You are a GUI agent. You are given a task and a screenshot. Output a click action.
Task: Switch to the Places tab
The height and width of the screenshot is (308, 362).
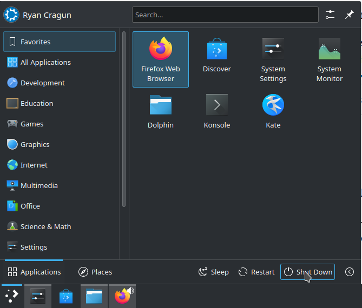(95, 272)
